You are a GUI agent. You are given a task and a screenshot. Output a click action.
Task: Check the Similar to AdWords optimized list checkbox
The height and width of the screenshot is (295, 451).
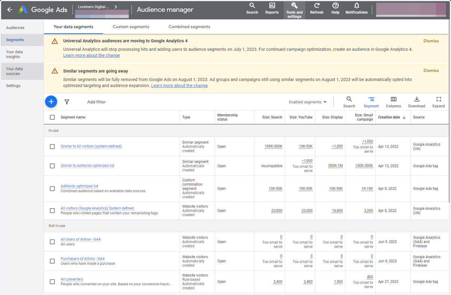(x=52, y=166)
